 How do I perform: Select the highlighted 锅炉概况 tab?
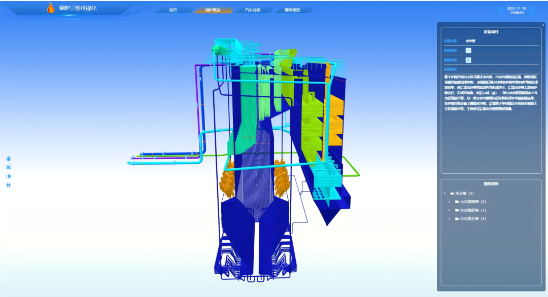213,10
